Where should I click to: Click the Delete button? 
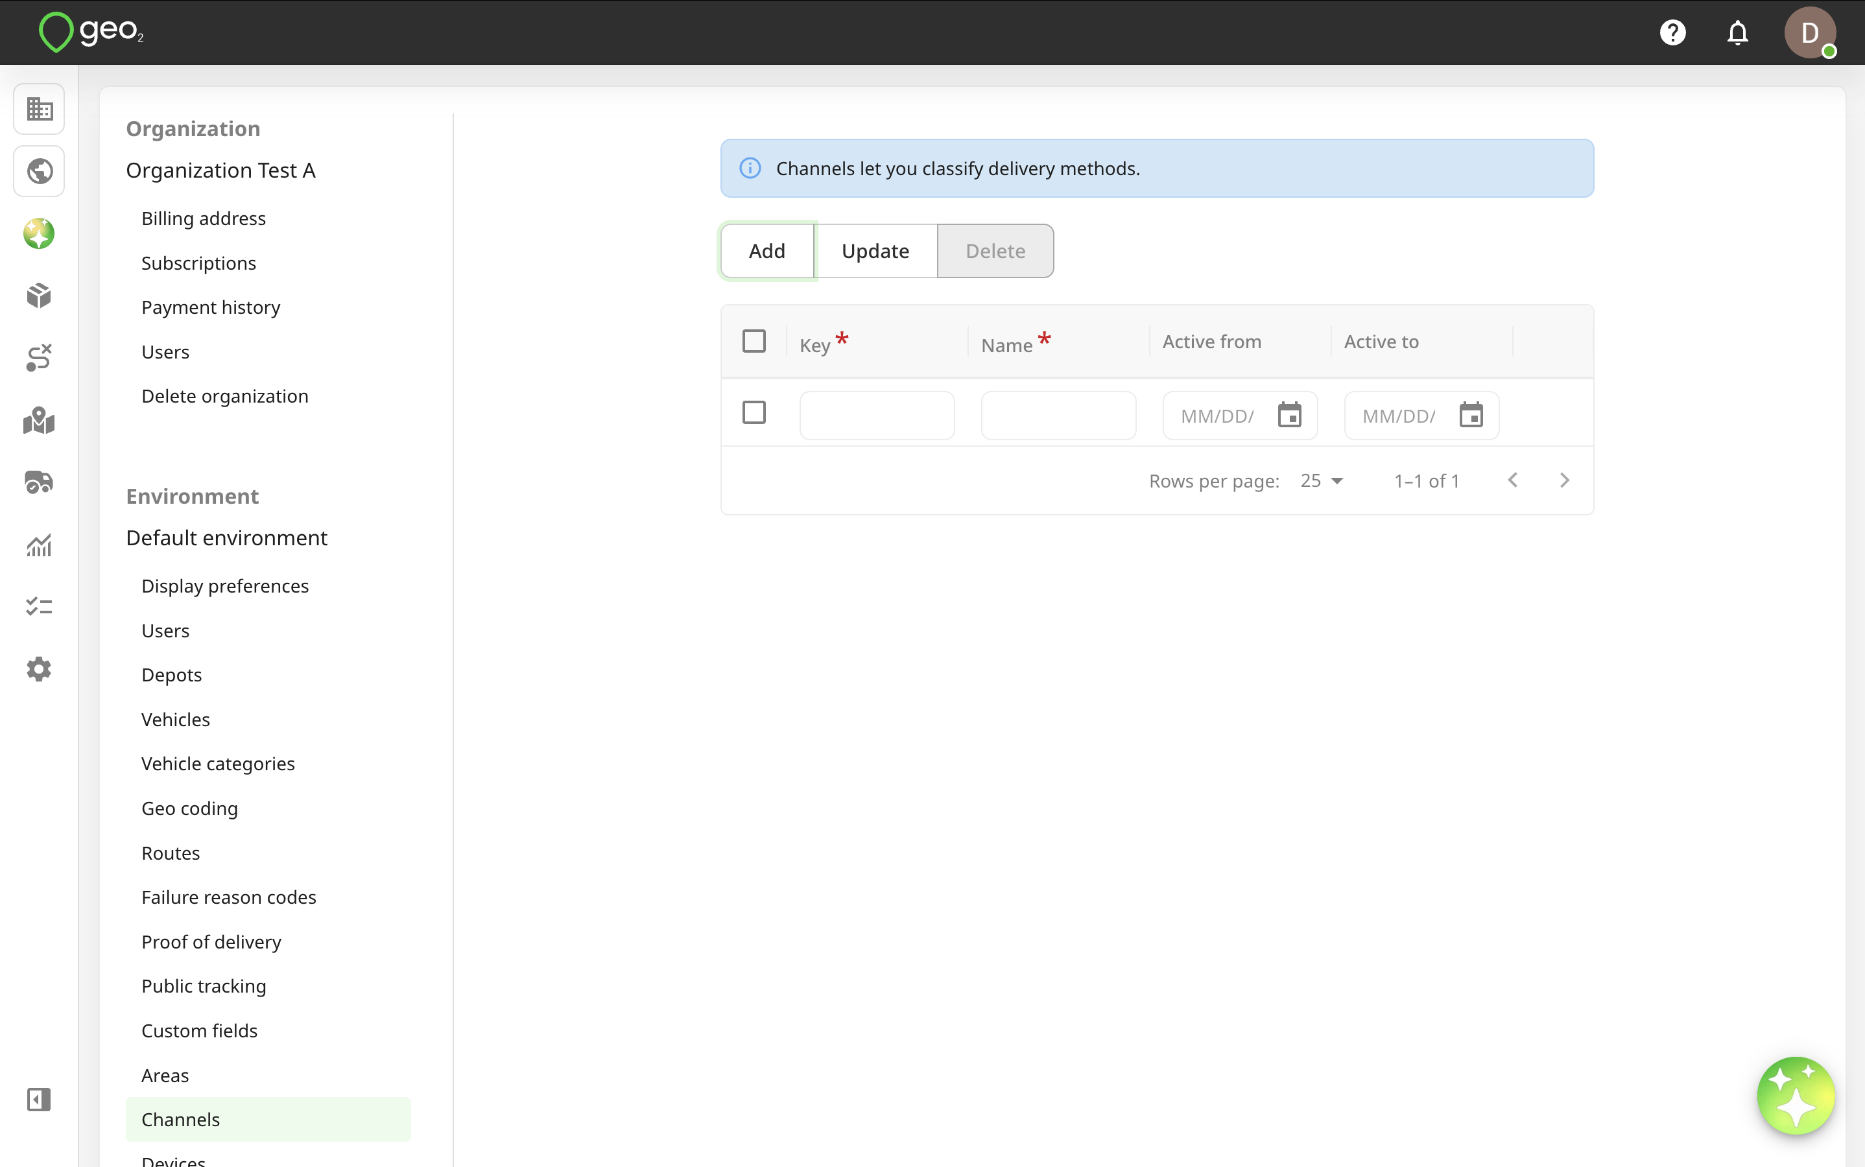(995, 251)
